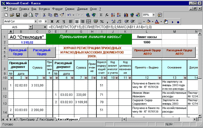Print the worksheet icon
Viewport: 203px width, 128px height.
point(25,15)
